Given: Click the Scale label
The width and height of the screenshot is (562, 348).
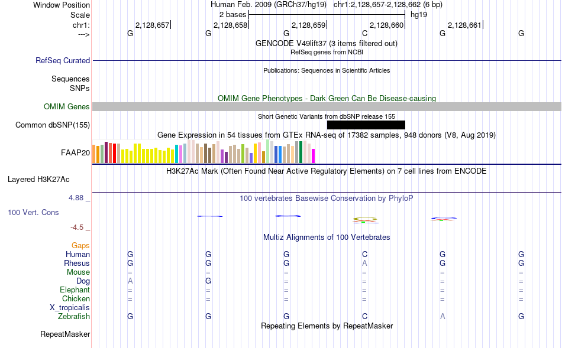Looking at the screenshot, I should pyautogui.click(x=80, y=15).
